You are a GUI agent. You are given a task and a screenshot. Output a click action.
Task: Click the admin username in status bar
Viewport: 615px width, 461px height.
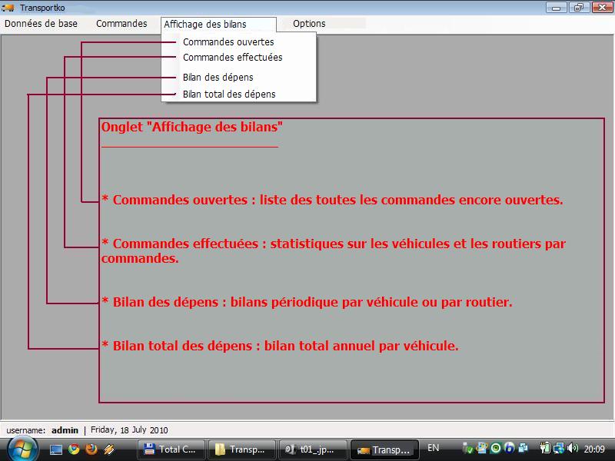[65, 430]
